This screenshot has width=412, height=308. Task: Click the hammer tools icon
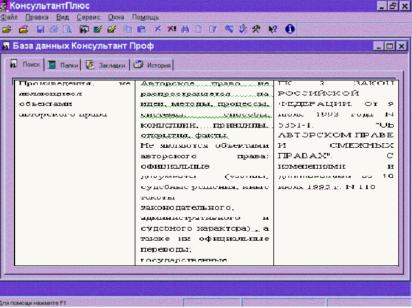[256, 29]
